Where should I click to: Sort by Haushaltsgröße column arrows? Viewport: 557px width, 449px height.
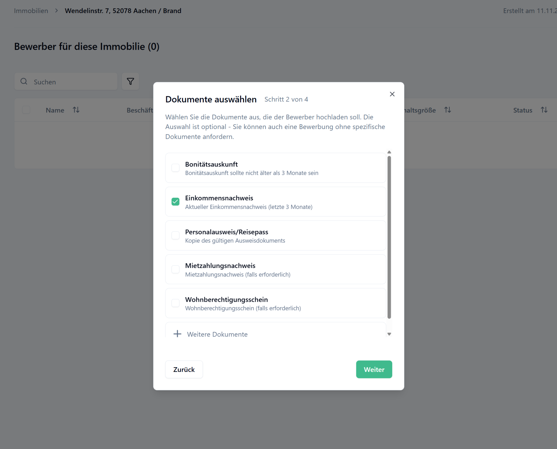[447, 110]
